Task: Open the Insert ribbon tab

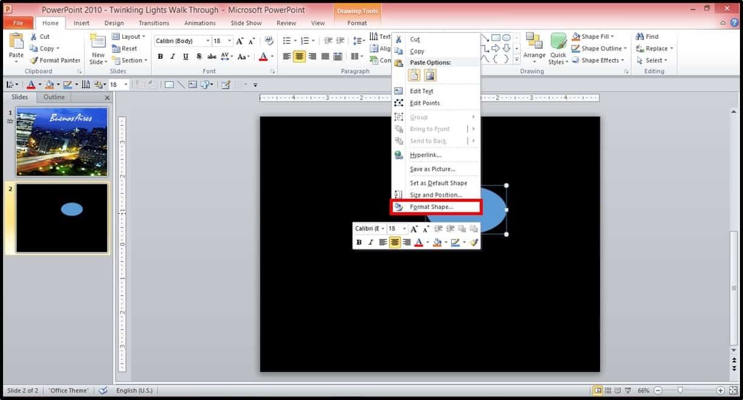Action: (81, 23)
